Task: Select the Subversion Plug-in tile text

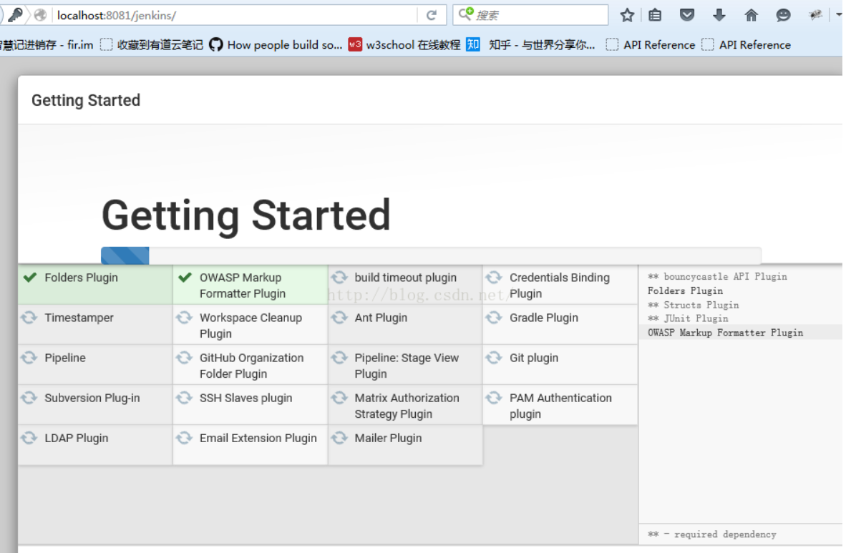Action: [92, 398]
